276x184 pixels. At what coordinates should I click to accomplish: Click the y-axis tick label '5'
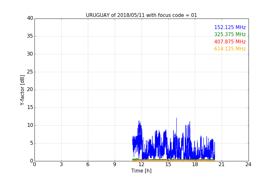tap(32, 143)
